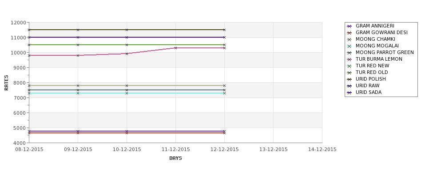Click the MOONG CHAMKI legend marker icon
The width and height of the screenshot is (433, 190).
coord(350,39)
